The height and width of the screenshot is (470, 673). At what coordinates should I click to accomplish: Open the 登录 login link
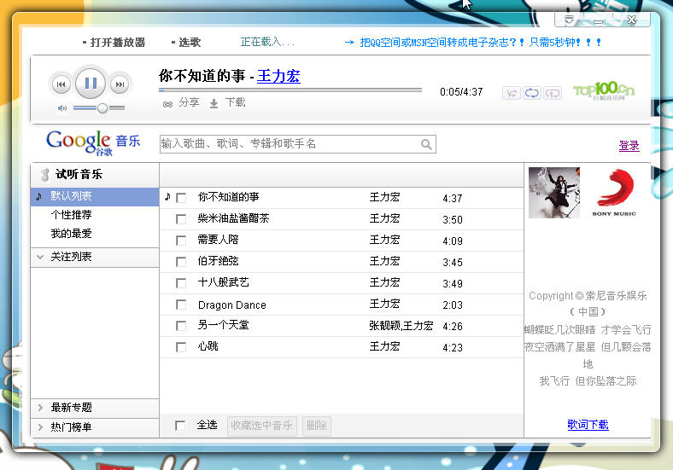pos(629,146)
